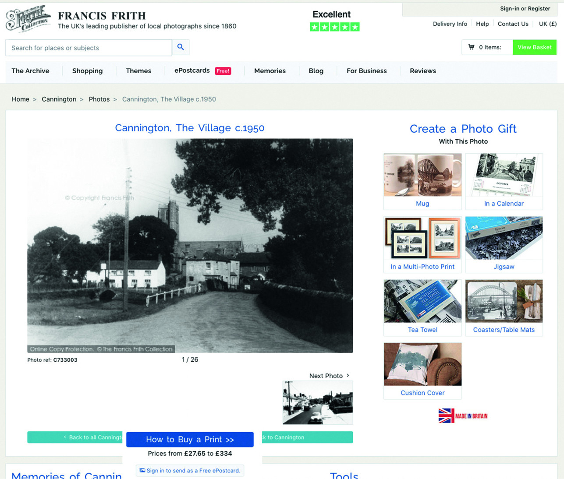Go to Photos breadcrumb
Image resolution: width=564 pixels, height=479 pixels.
pos(99,99)
